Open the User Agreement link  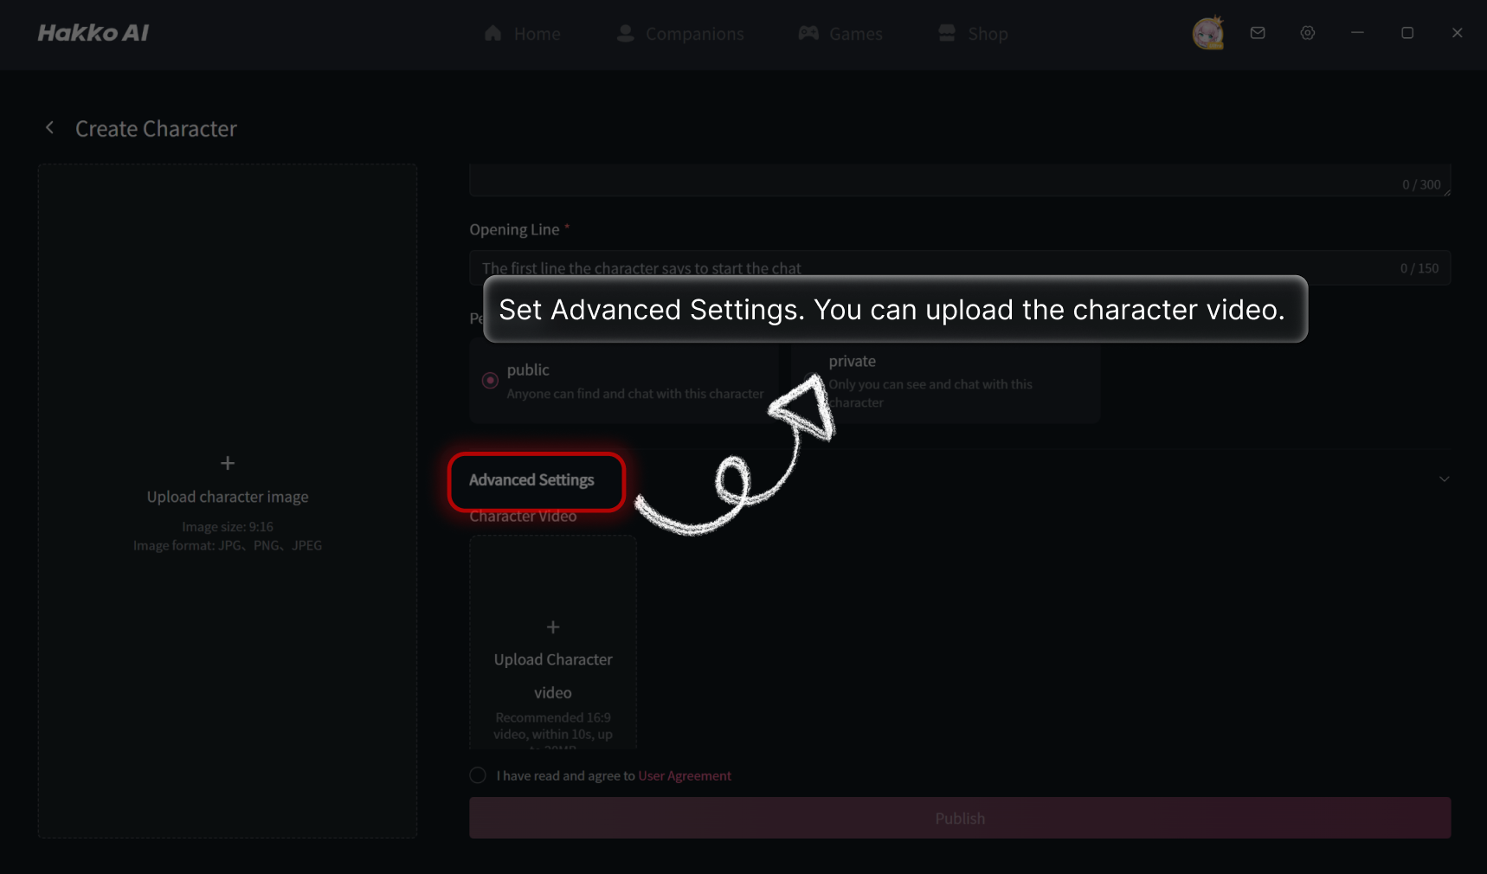click(x=684, y=776)
